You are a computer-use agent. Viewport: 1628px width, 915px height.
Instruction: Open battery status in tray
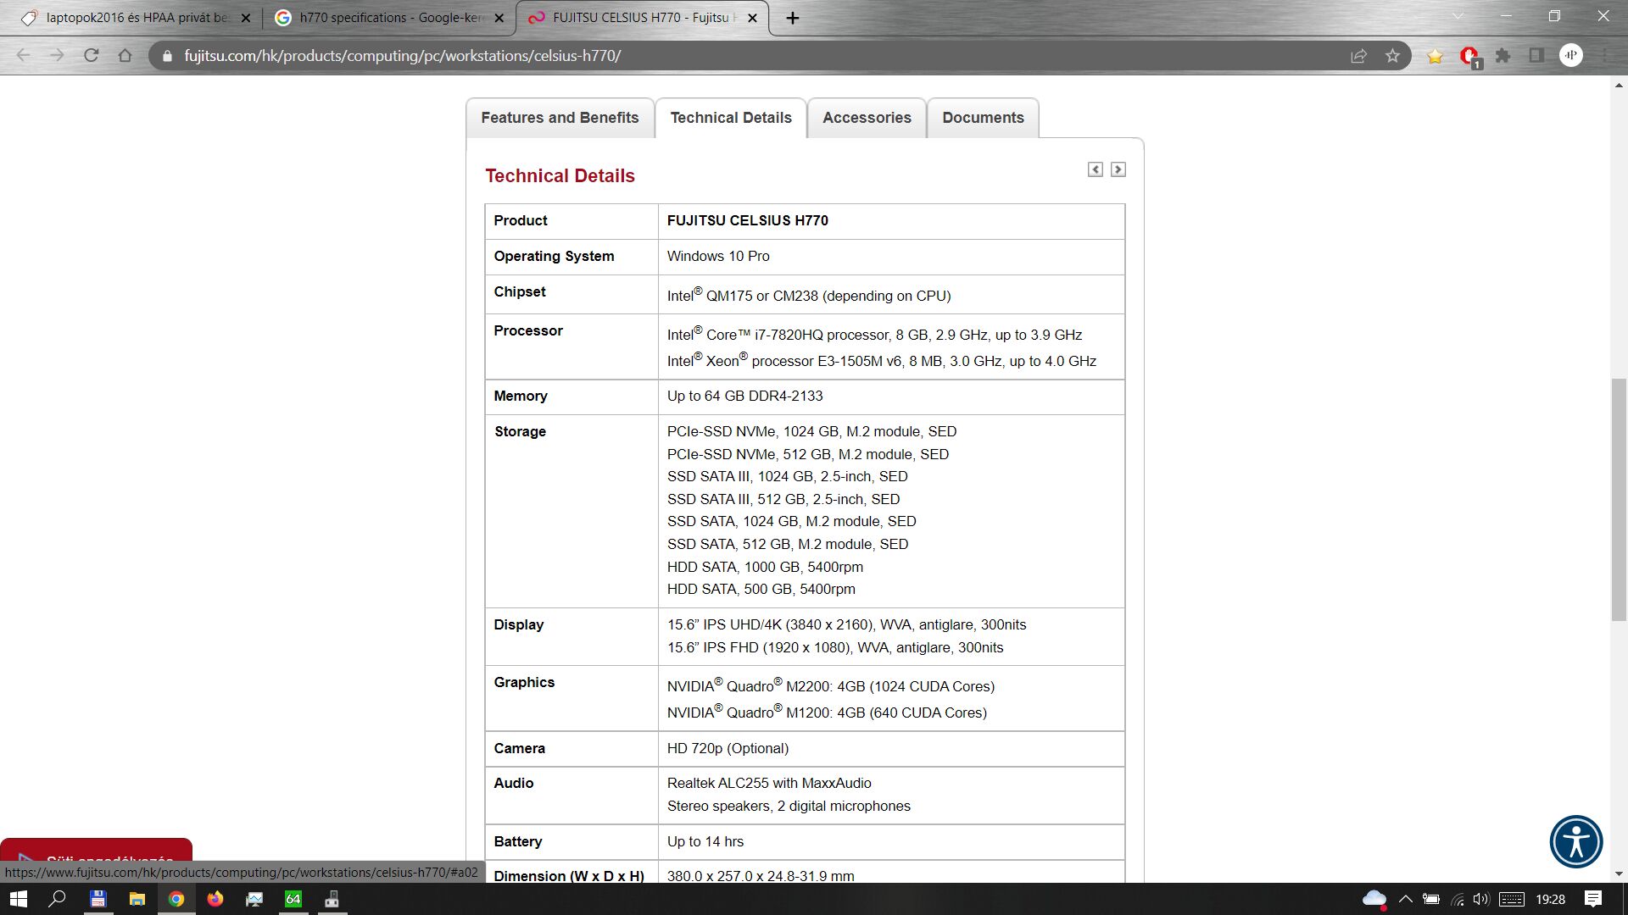click(x=1430, y=899)
